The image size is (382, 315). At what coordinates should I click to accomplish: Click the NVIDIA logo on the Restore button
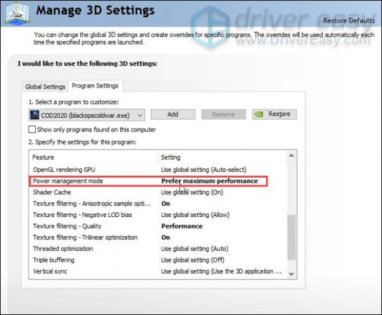click(x=258, y=114)
